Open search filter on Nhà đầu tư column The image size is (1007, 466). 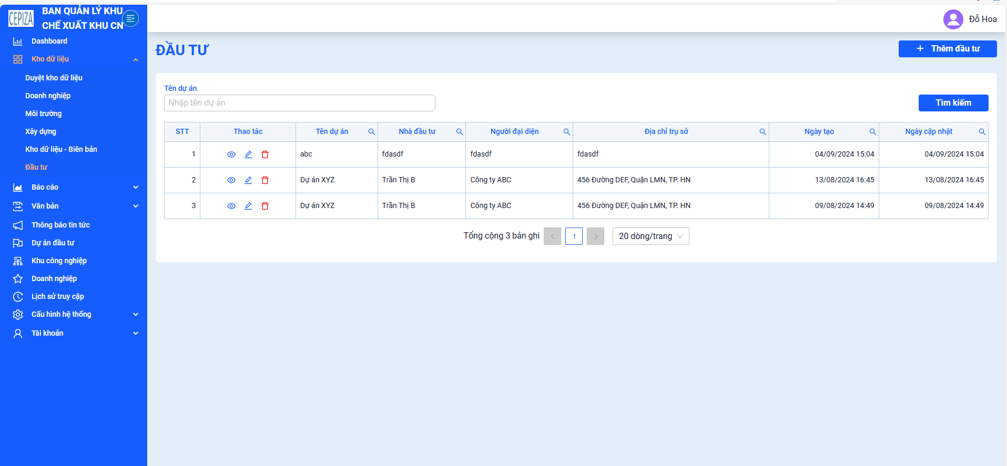[x=459, y=132]
